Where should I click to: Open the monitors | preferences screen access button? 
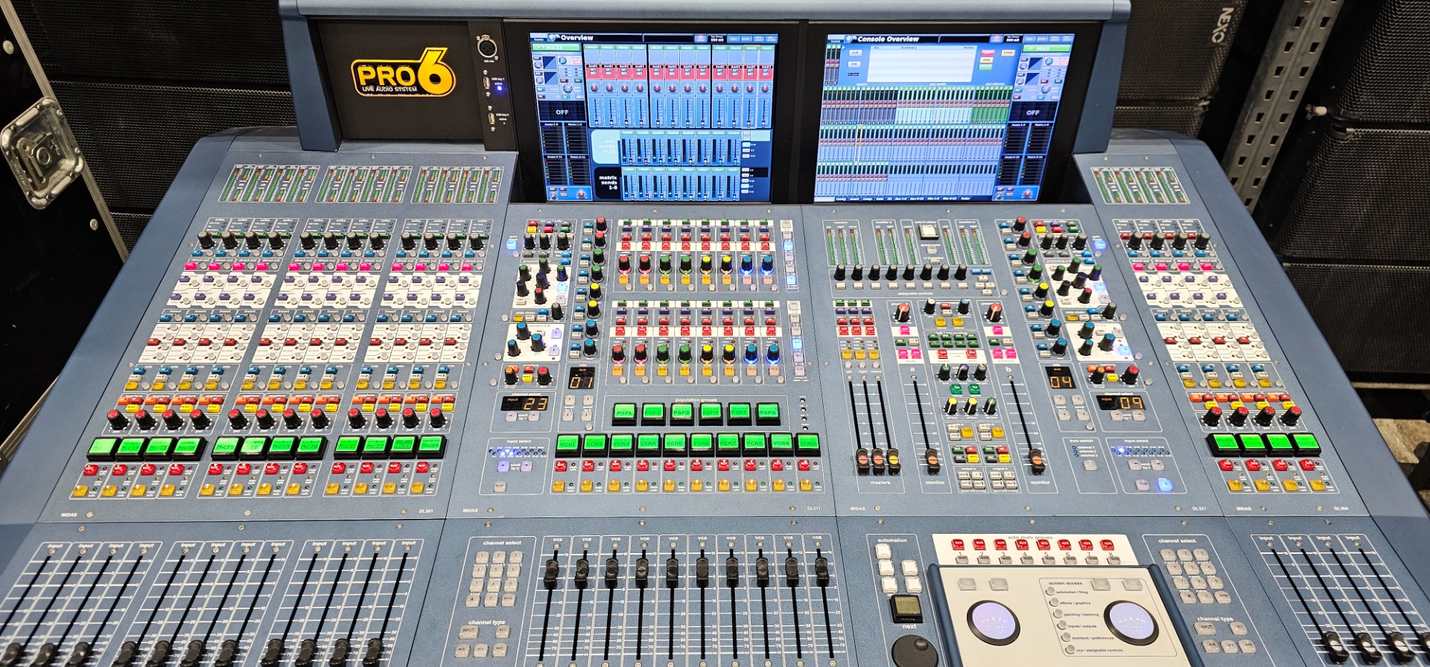click(1065, 637)
